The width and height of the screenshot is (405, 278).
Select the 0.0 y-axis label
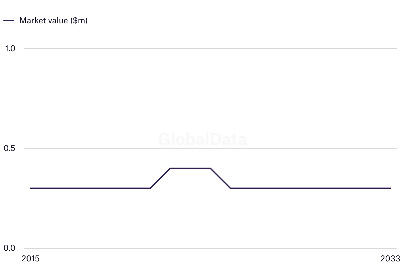pyautogui.click(x=10, y=248)
